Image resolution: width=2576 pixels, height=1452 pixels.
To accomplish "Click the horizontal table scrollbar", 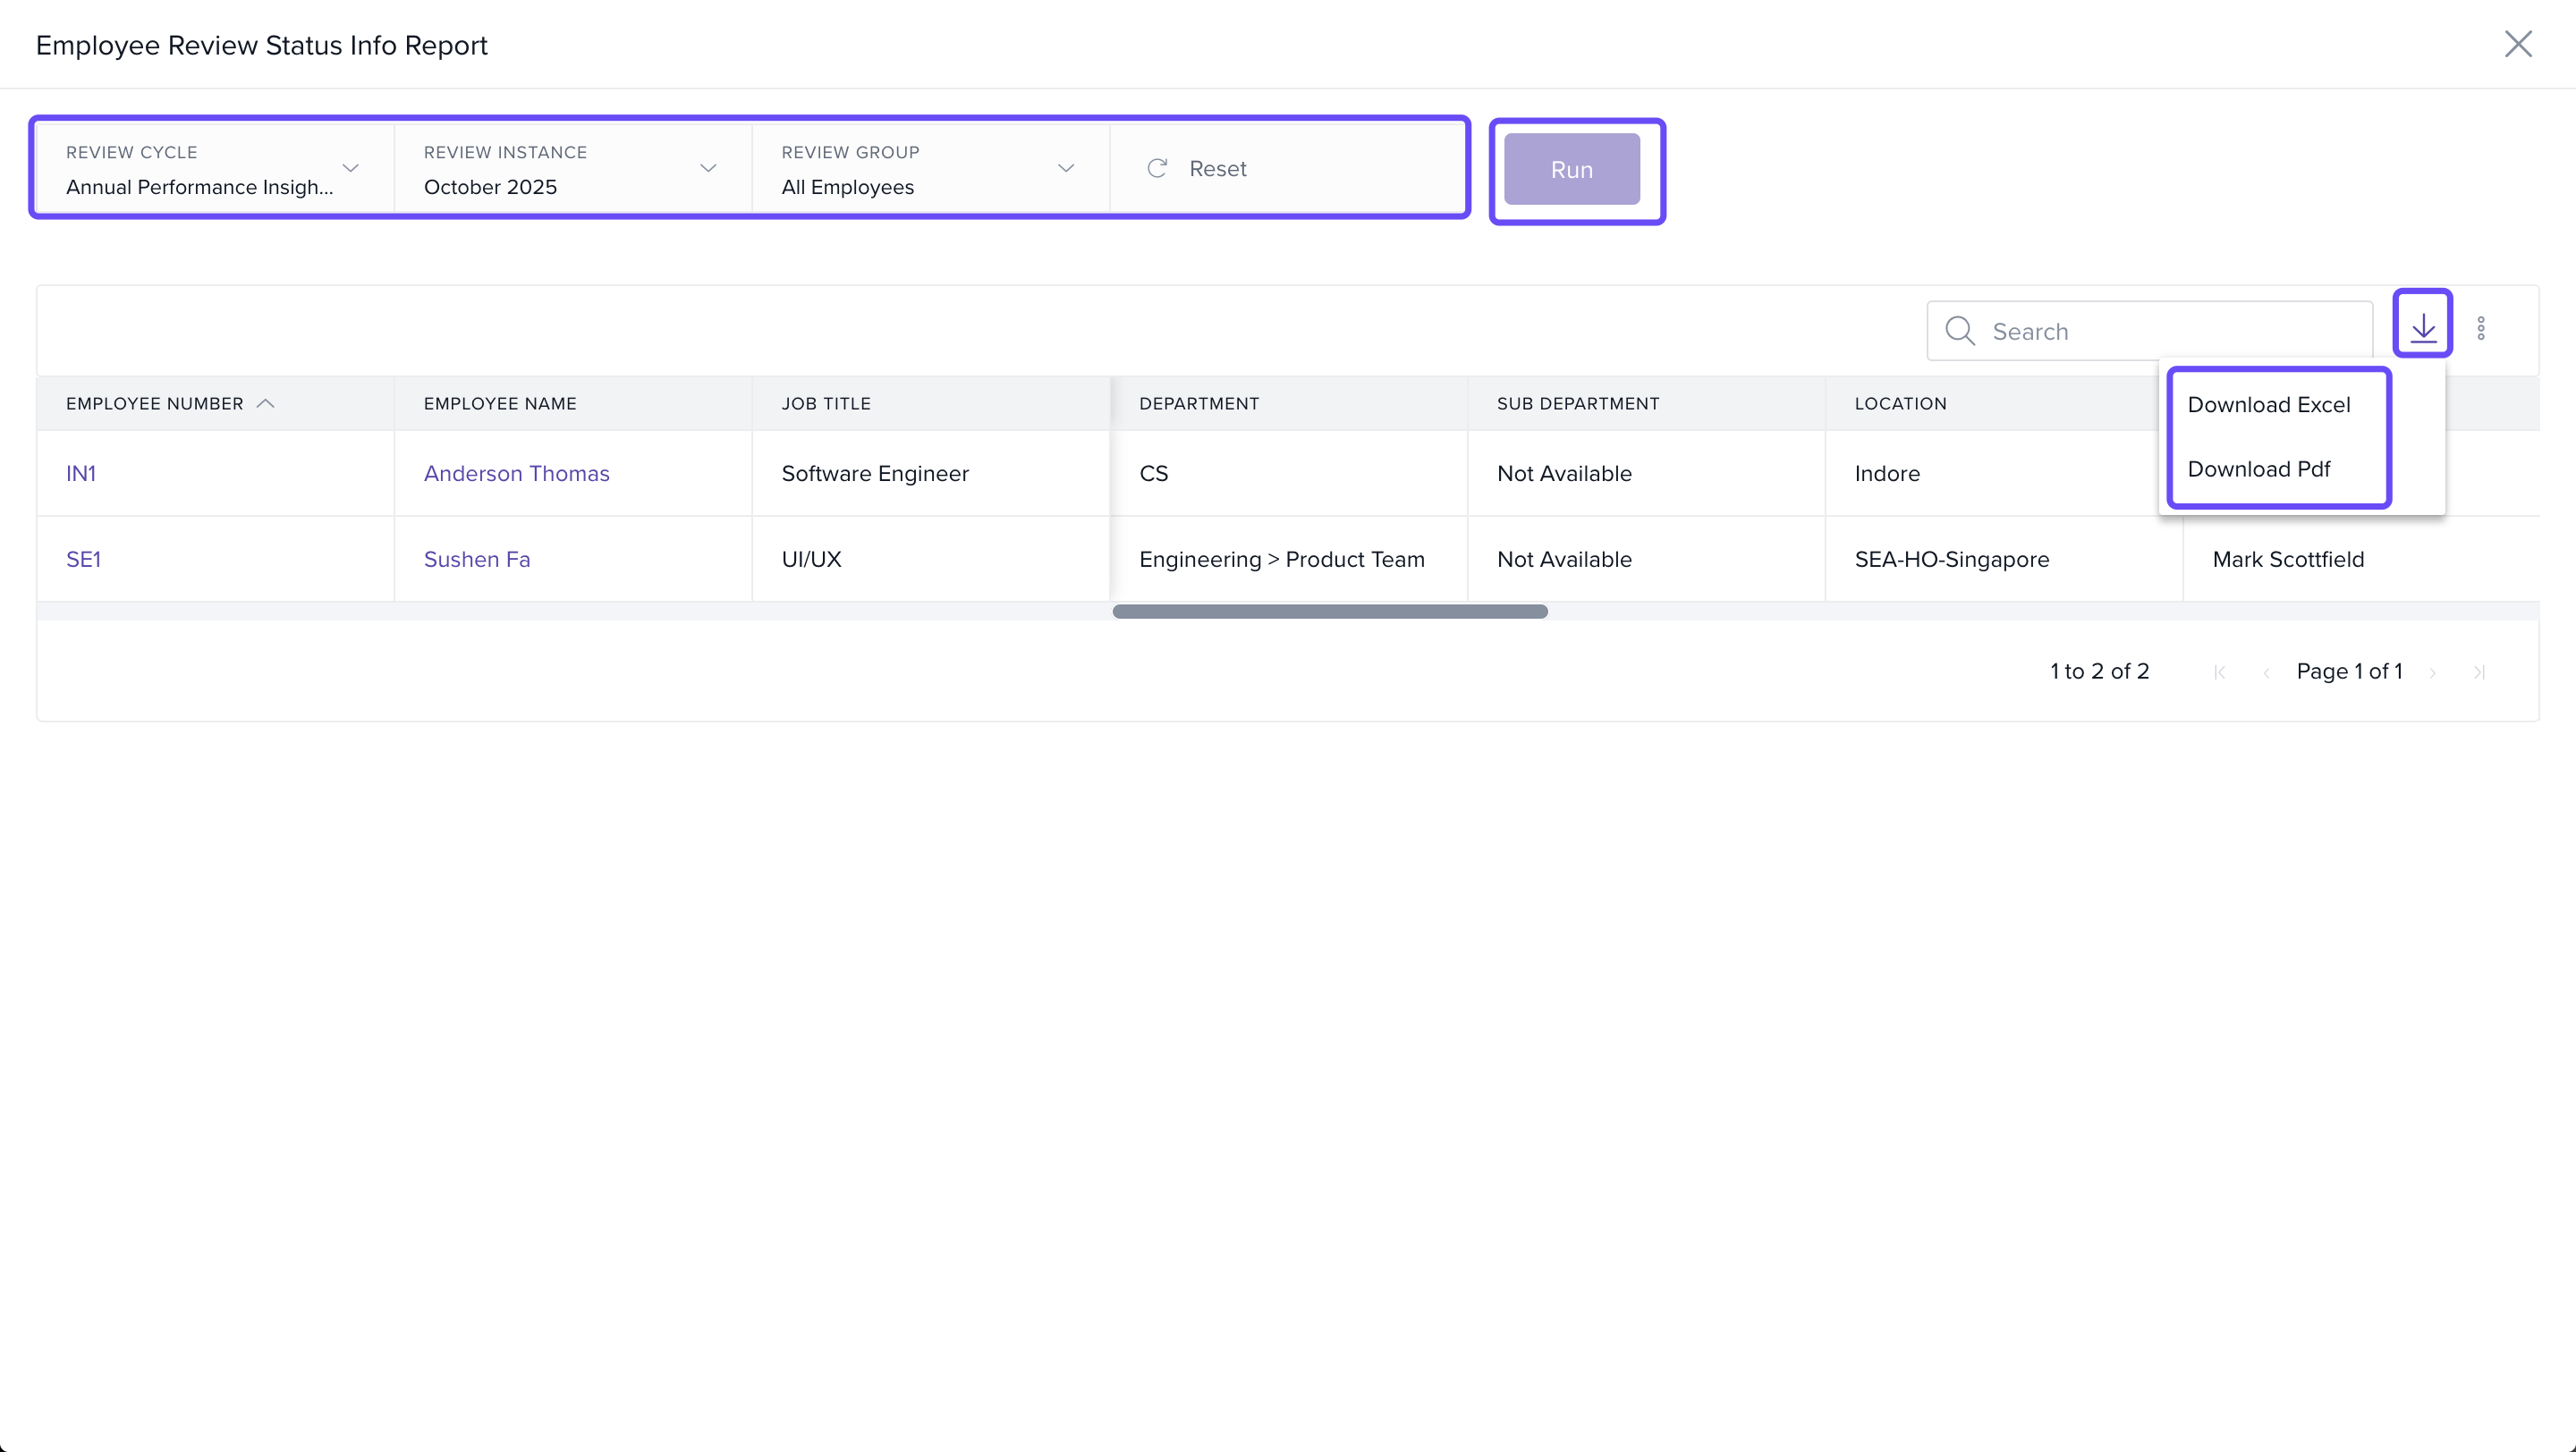I will [1329, 612].
